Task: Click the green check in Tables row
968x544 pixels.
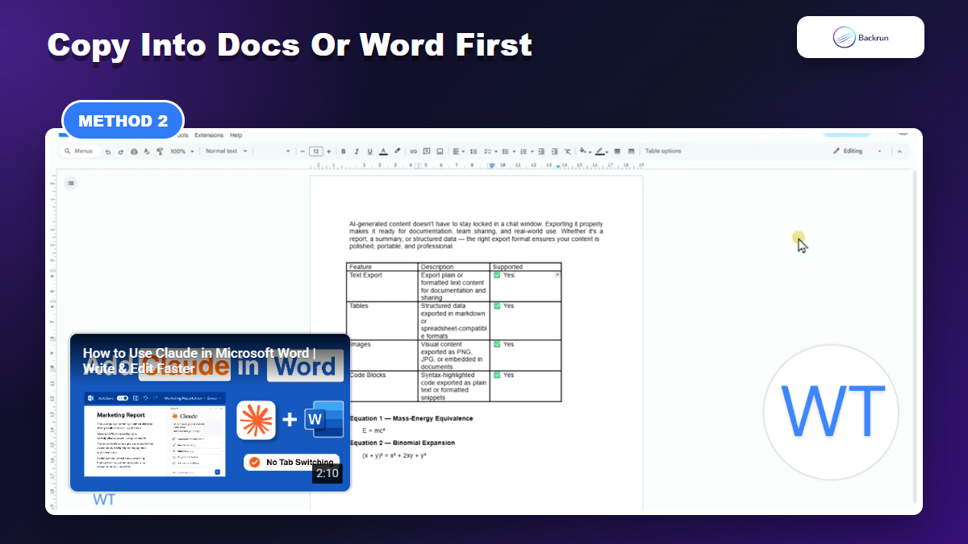Action: point(497,306)
